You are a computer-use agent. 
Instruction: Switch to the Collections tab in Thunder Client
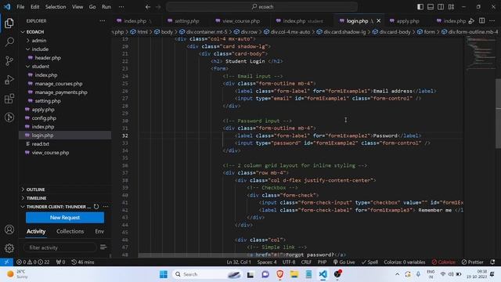click(x=70, y=231)
